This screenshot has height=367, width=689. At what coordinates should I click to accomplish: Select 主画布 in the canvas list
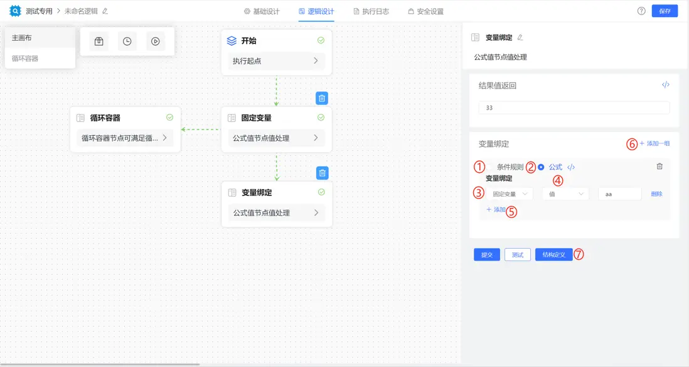click(x=40, y=38)
